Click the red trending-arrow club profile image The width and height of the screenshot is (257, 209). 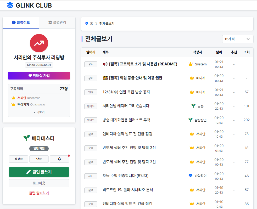[x=39, y=43]
